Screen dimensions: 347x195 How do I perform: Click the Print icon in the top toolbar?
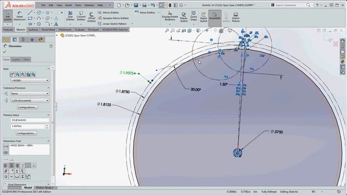pyautogui.click(x=144, y=5)
